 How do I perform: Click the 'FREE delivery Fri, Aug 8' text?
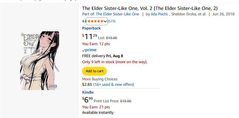coord(103,56)
